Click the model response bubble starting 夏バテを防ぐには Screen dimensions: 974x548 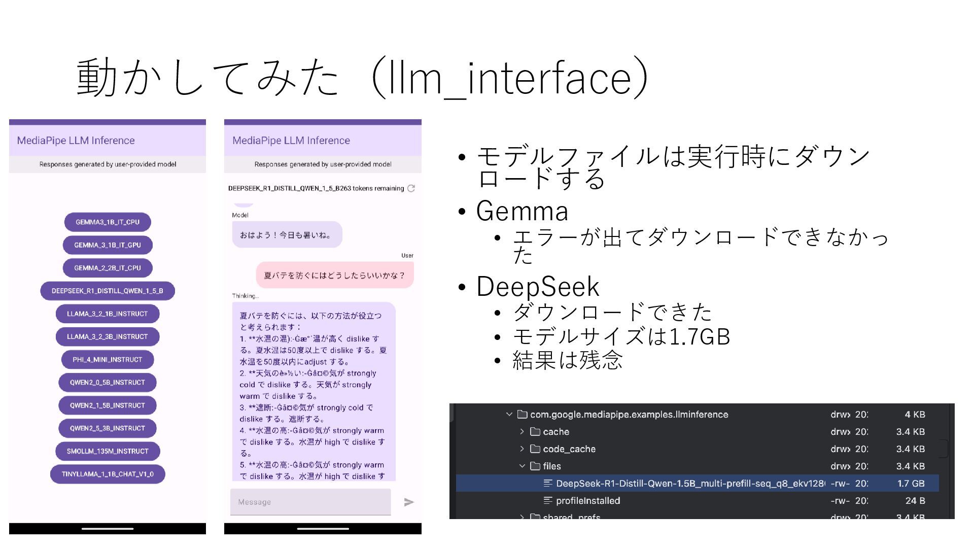click(x=314, y=391)
